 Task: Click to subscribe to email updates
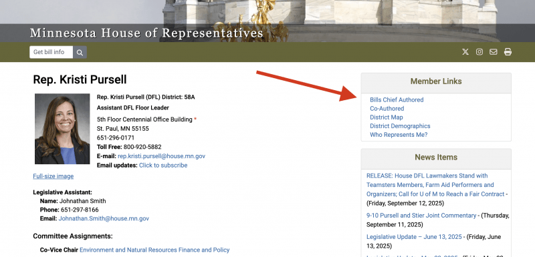163,166
